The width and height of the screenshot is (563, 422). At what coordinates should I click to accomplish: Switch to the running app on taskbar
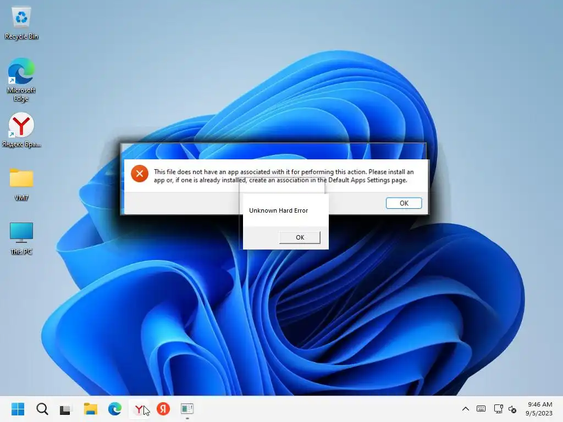pyautogui.click(x=187, y=409)
